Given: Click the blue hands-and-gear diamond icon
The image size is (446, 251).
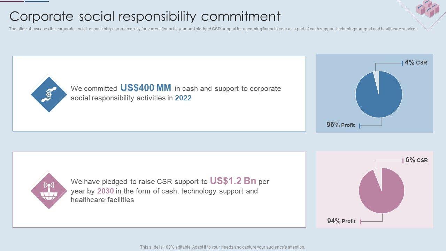Looking at the screenshot, I should (x=48, y=94).
